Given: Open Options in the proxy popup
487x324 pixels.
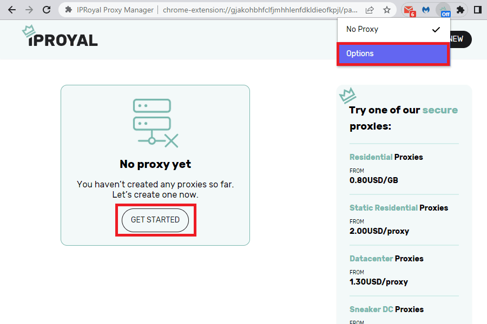Looking at the screenshot, I should click(393, 53).
